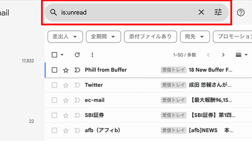Open select-all dropdown arrow beside master checkbox
The image size is (252, 141).
(62, 55)
